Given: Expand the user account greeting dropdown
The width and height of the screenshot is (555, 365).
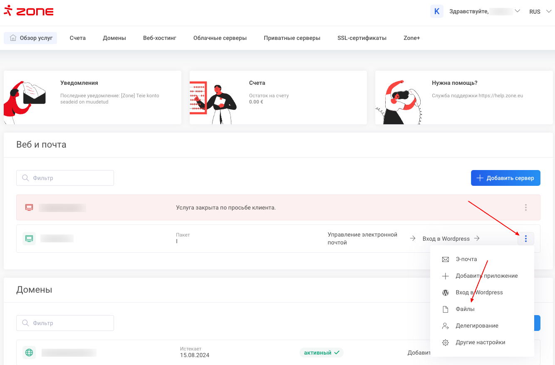Looking at the screenshot, I should point(485,12).
